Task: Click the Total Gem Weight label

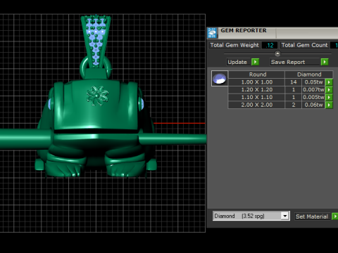Action: coord(234,45)
